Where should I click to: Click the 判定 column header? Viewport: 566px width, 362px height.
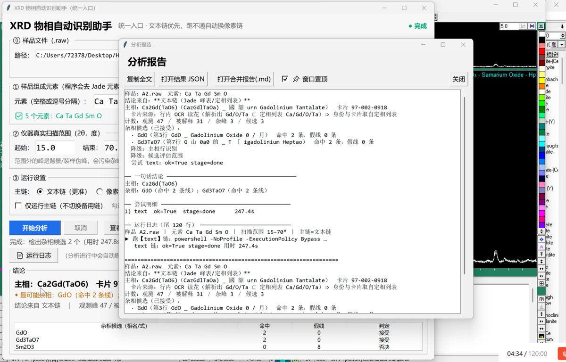[384, 326]
